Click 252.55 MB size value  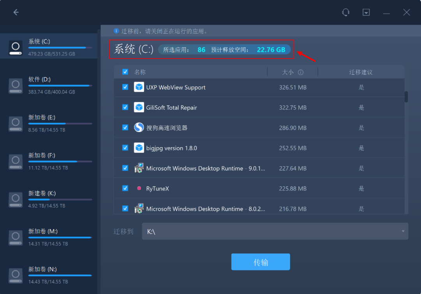(x=293, y=148)
